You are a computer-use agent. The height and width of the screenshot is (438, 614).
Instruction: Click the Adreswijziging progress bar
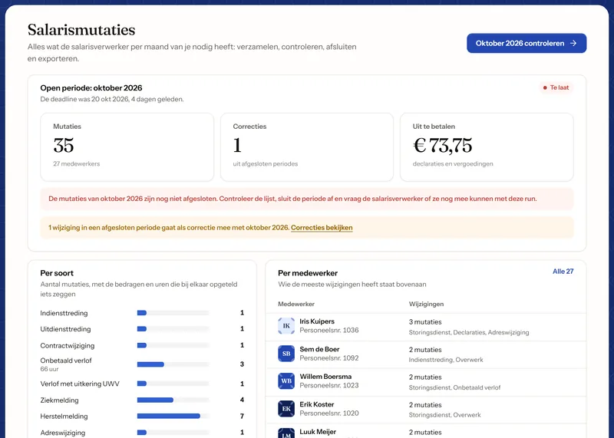(x=173, y=433)
